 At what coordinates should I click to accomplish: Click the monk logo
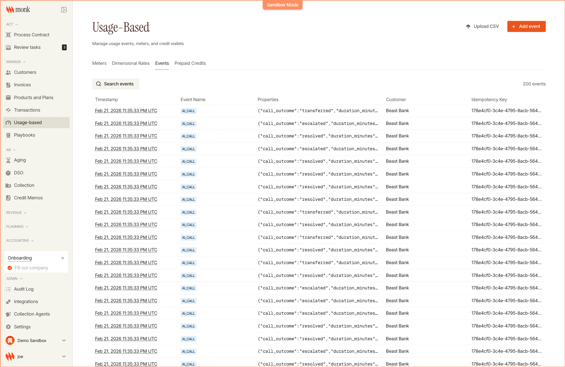[x=18, y=10]
